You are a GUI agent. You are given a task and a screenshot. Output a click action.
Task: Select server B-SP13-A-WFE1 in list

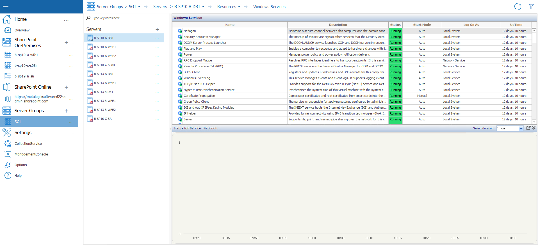click(x=105, y=83)
